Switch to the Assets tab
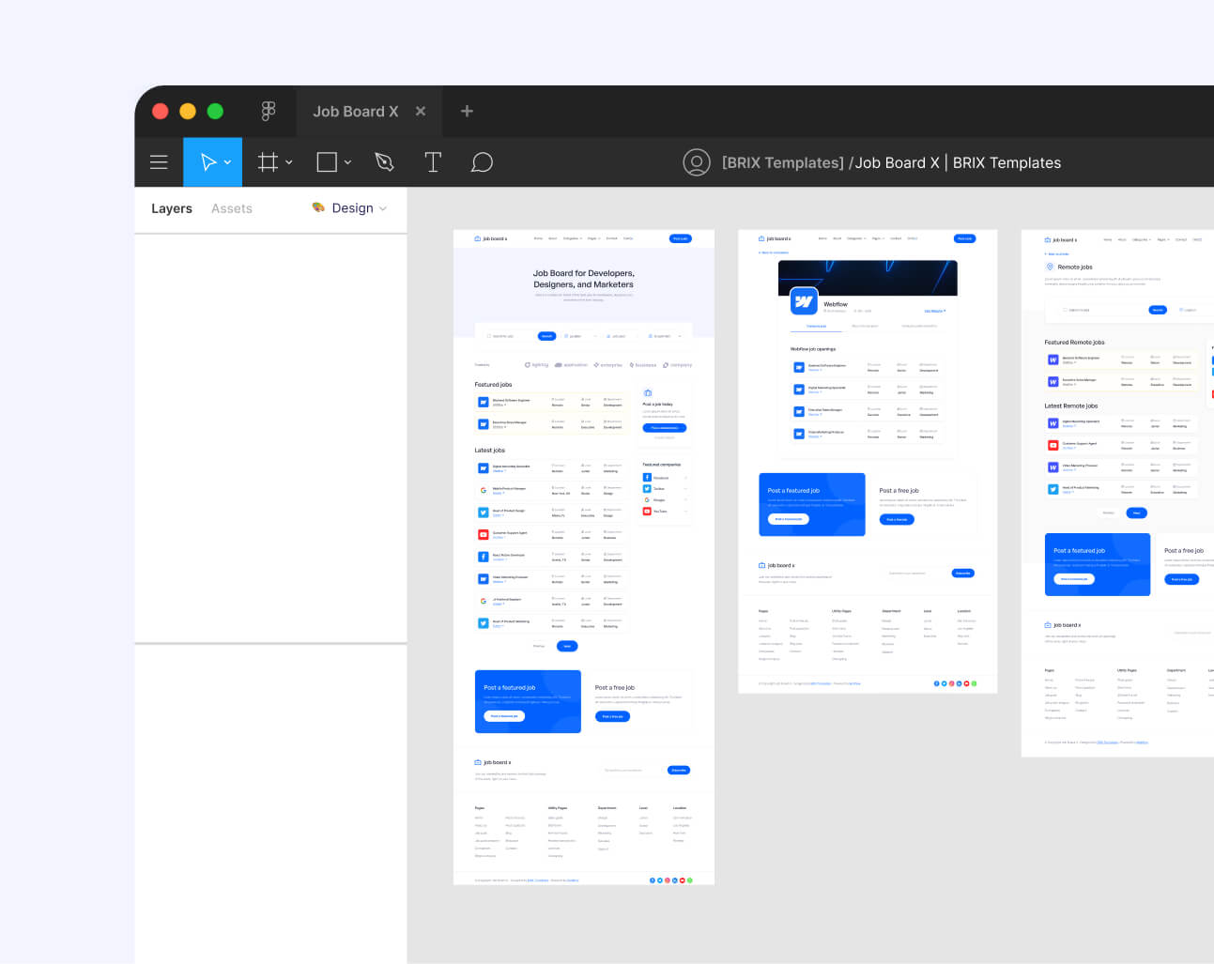The image size is (1214, 964). click(x=231, y=207)
